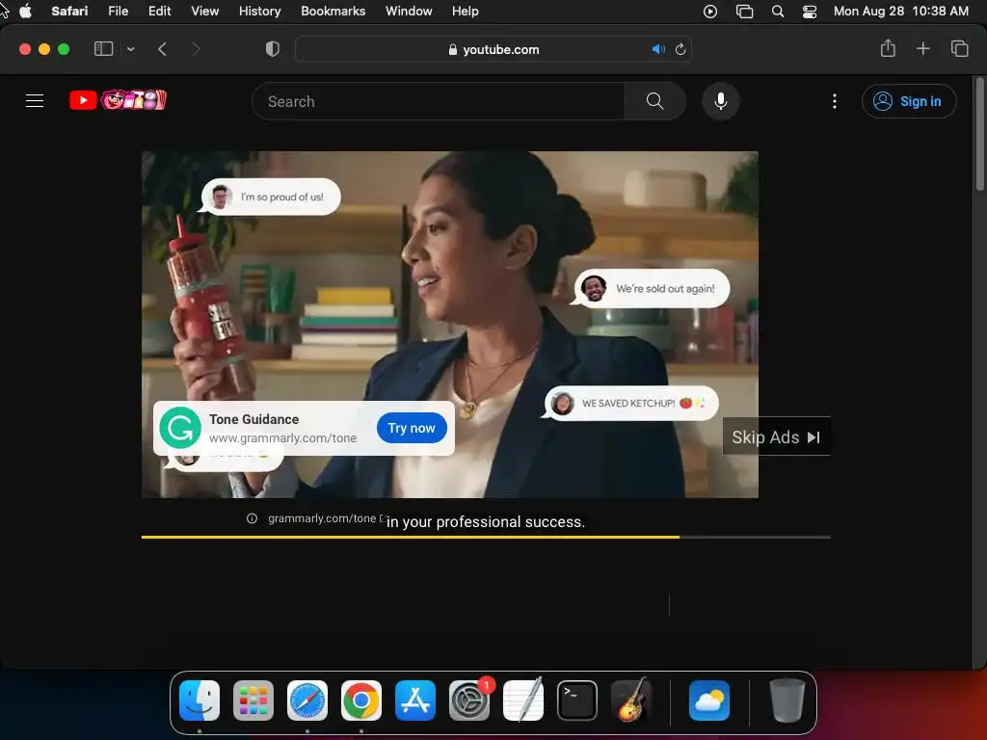
Task: Open Terminal from the Dock
Action: 577,700
